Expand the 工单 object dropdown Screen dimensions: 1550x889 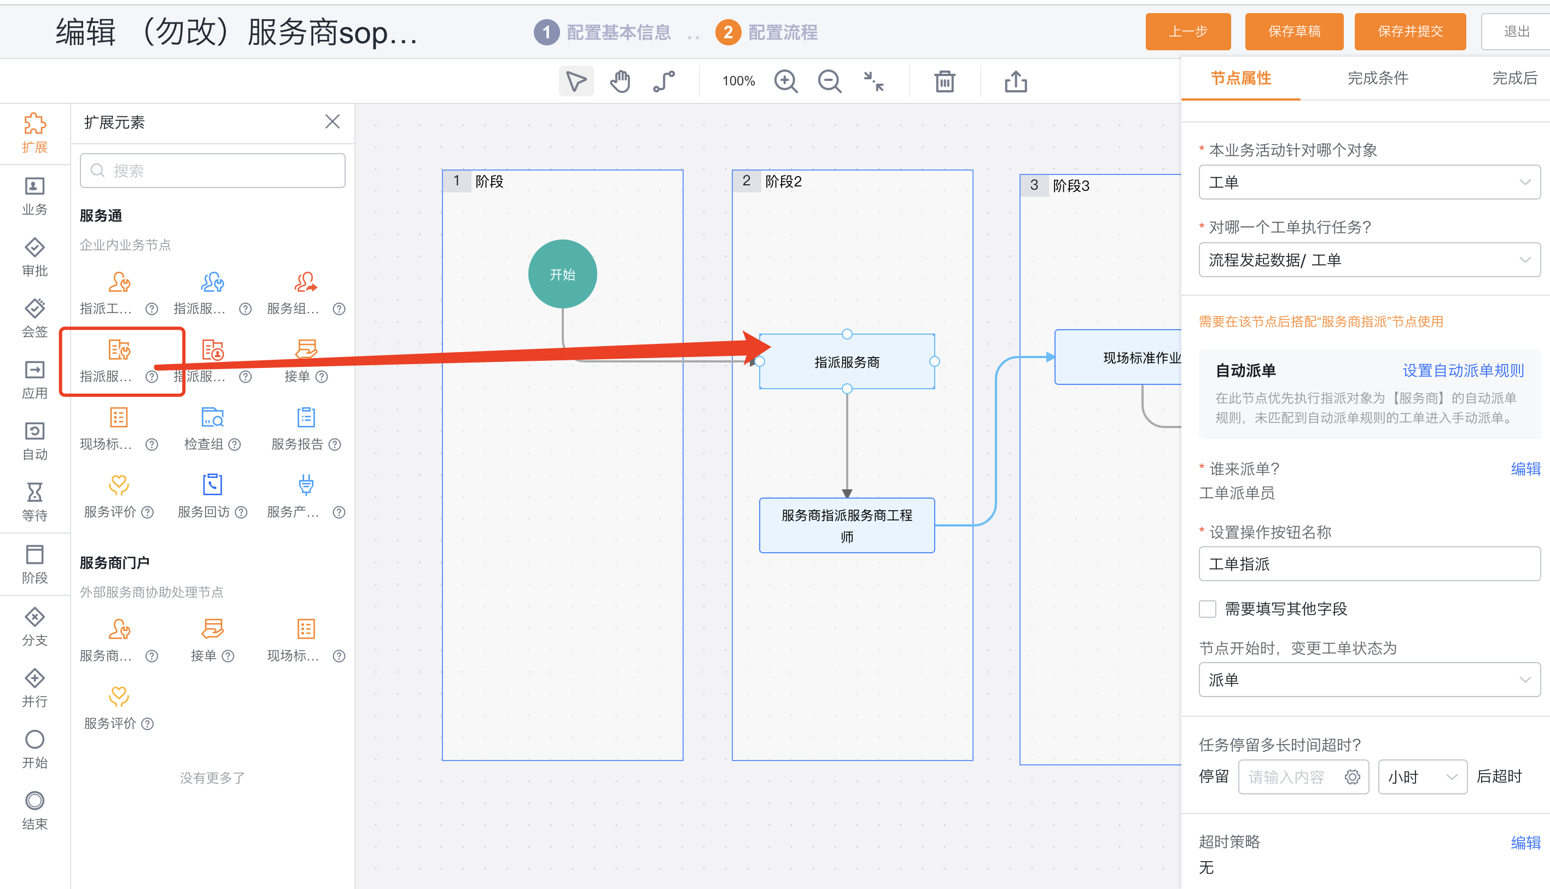[x=1369, y=182]
